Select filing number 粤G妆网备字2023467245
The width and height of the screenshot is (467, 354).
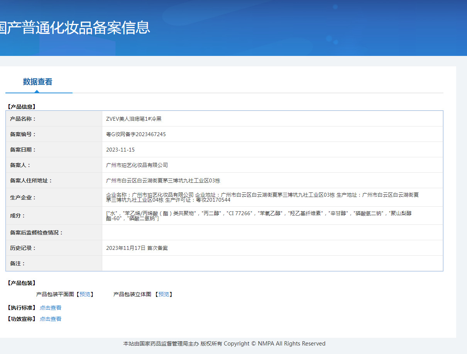(x=136, y=134)
